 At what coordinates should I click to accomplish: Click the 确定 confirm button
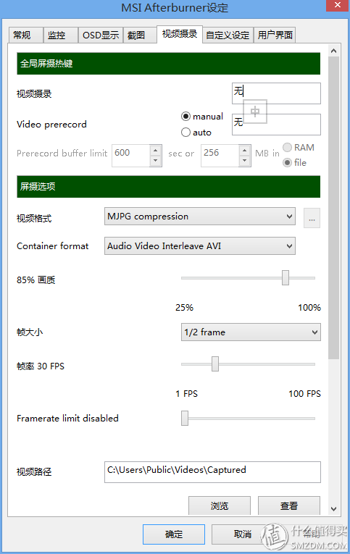[x=174, y=534]
